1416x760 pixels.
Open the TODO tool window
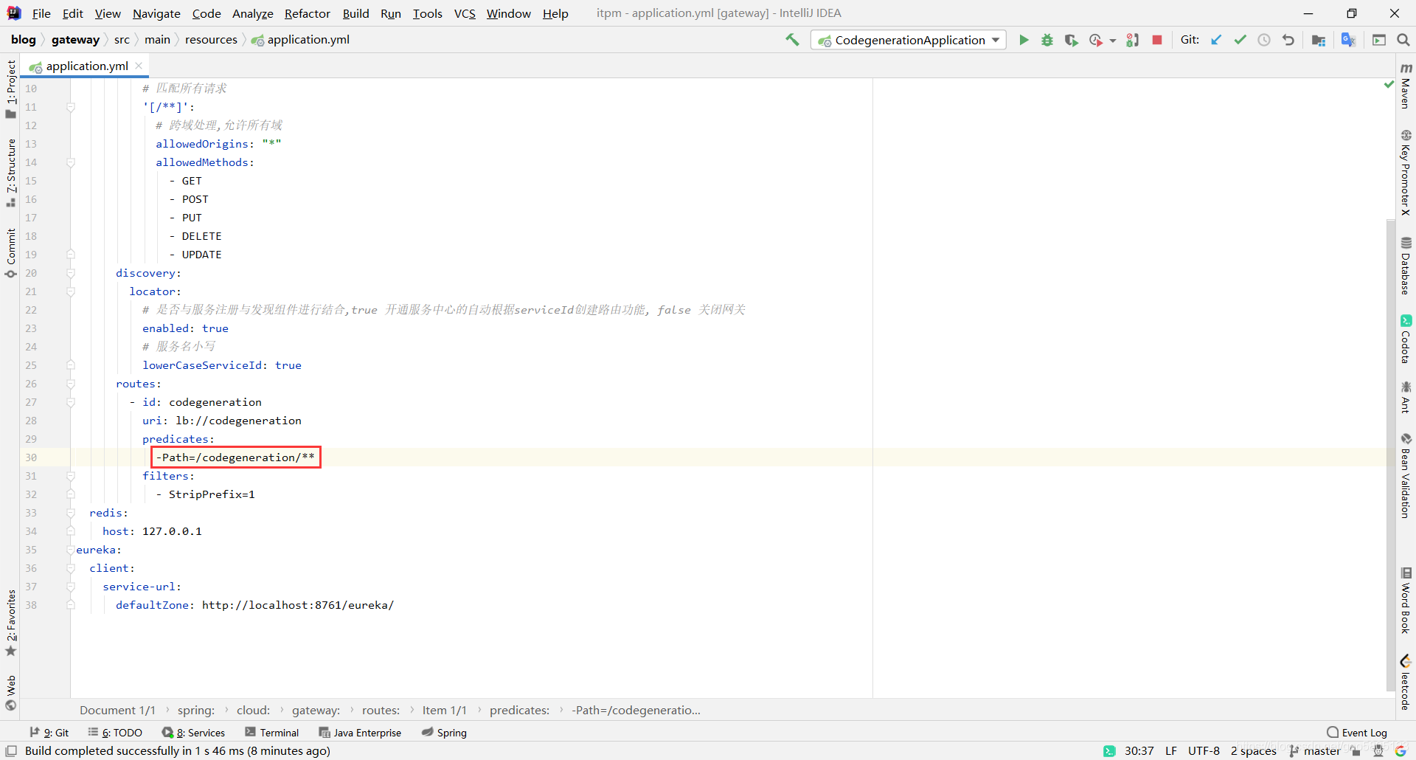click(x=115, y=733)
